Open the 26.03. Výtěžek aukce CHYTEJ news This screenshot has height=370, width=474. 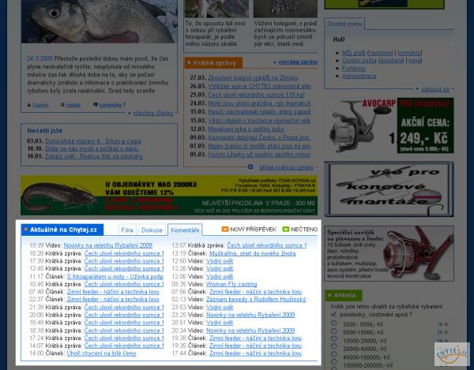[x=259, y=86]
